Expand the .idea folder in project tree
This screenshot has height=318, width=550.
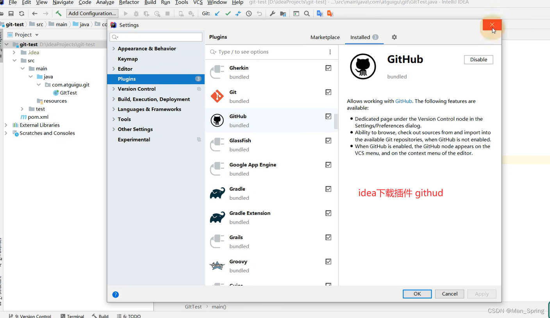(x=14, y=52)
